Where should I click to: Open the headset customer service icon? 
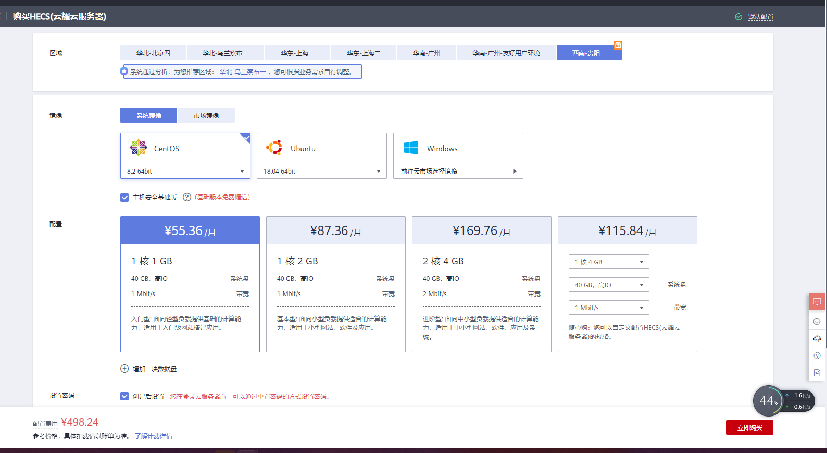point(817,339)
